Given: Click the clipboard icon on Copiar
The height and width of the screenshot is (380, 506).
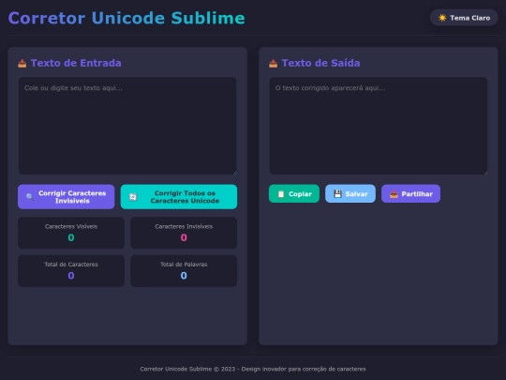Looking at the screenshot, I should pos(281,194).
